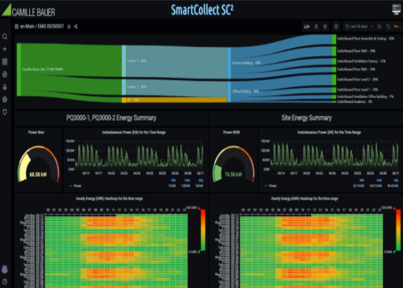Click the SmartCollect SC² title
The image size is (403, 288).
click(203, 10)
